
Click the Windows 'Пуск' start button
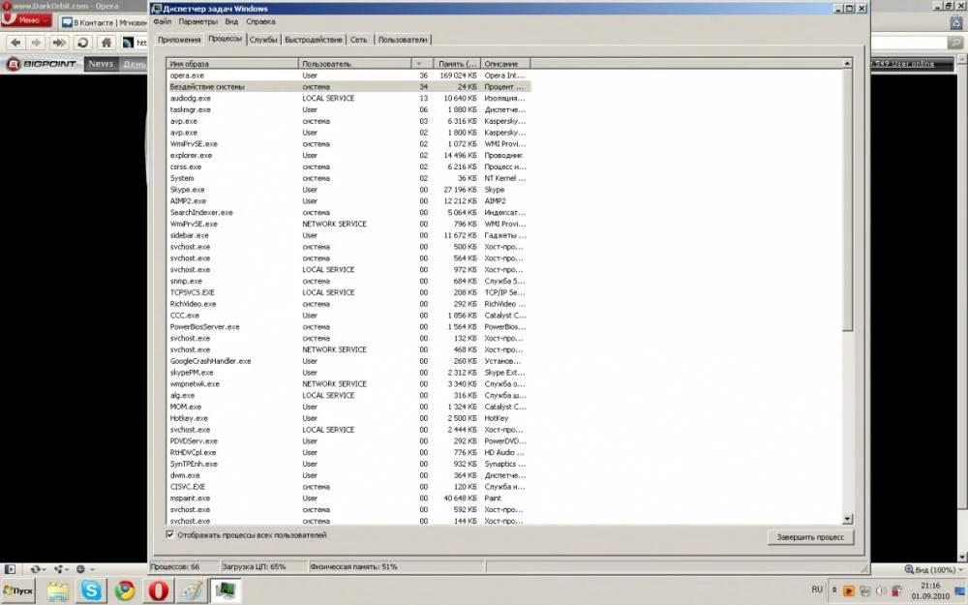tap(21, 589)
